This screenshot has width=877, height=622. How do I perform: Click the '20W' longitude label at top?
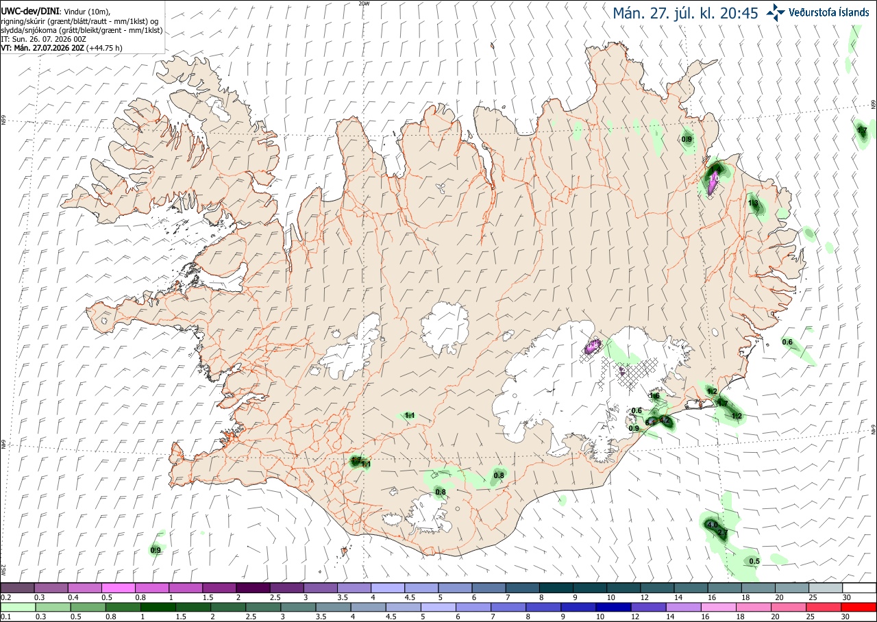[364, 3]
